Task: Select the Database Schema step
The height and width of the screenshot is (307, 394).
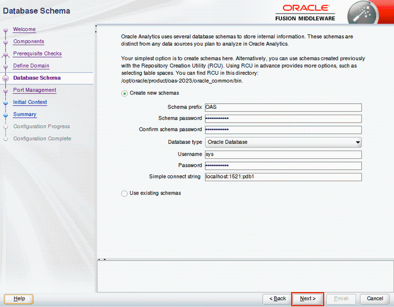Action: (x=37, y=78)
